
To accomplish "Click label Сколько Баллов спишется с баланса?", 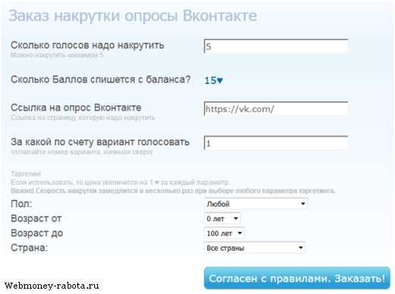I will pos(100,80).
